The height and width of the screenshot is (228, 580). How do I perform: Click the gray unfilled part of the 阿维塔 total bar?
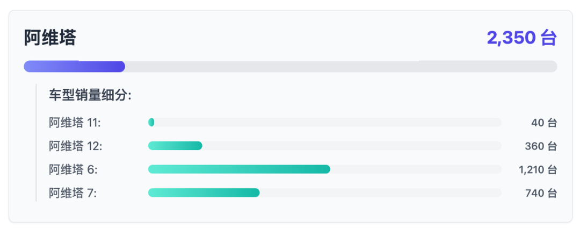(341, 67)
